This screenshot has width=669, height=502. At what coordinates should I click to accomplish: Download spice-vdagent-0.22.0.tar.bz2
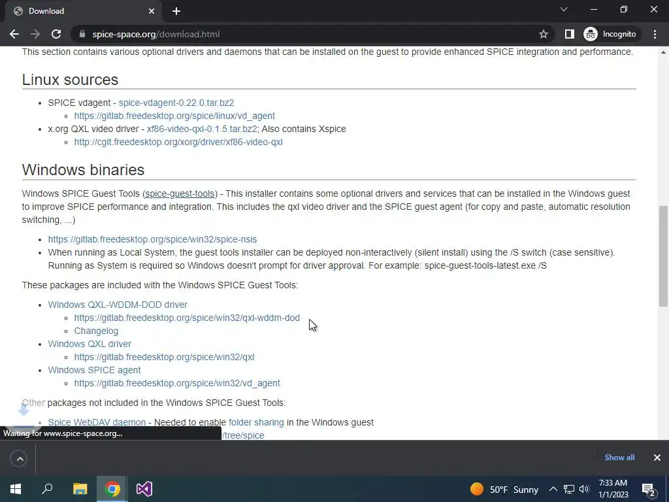coord(176,103)
